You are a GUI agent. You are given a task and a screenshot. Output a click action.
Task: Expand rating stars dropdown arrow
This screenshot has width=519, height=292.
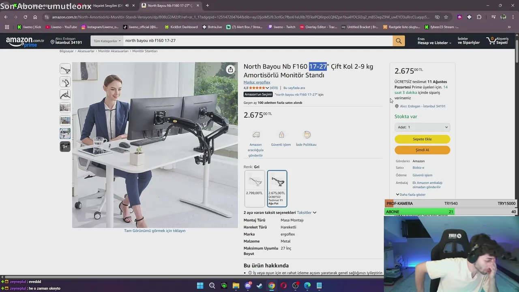[267, 88]
